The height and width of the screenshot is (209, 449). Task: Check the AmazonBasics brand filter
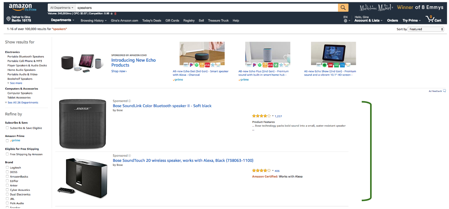click(7, 177)
